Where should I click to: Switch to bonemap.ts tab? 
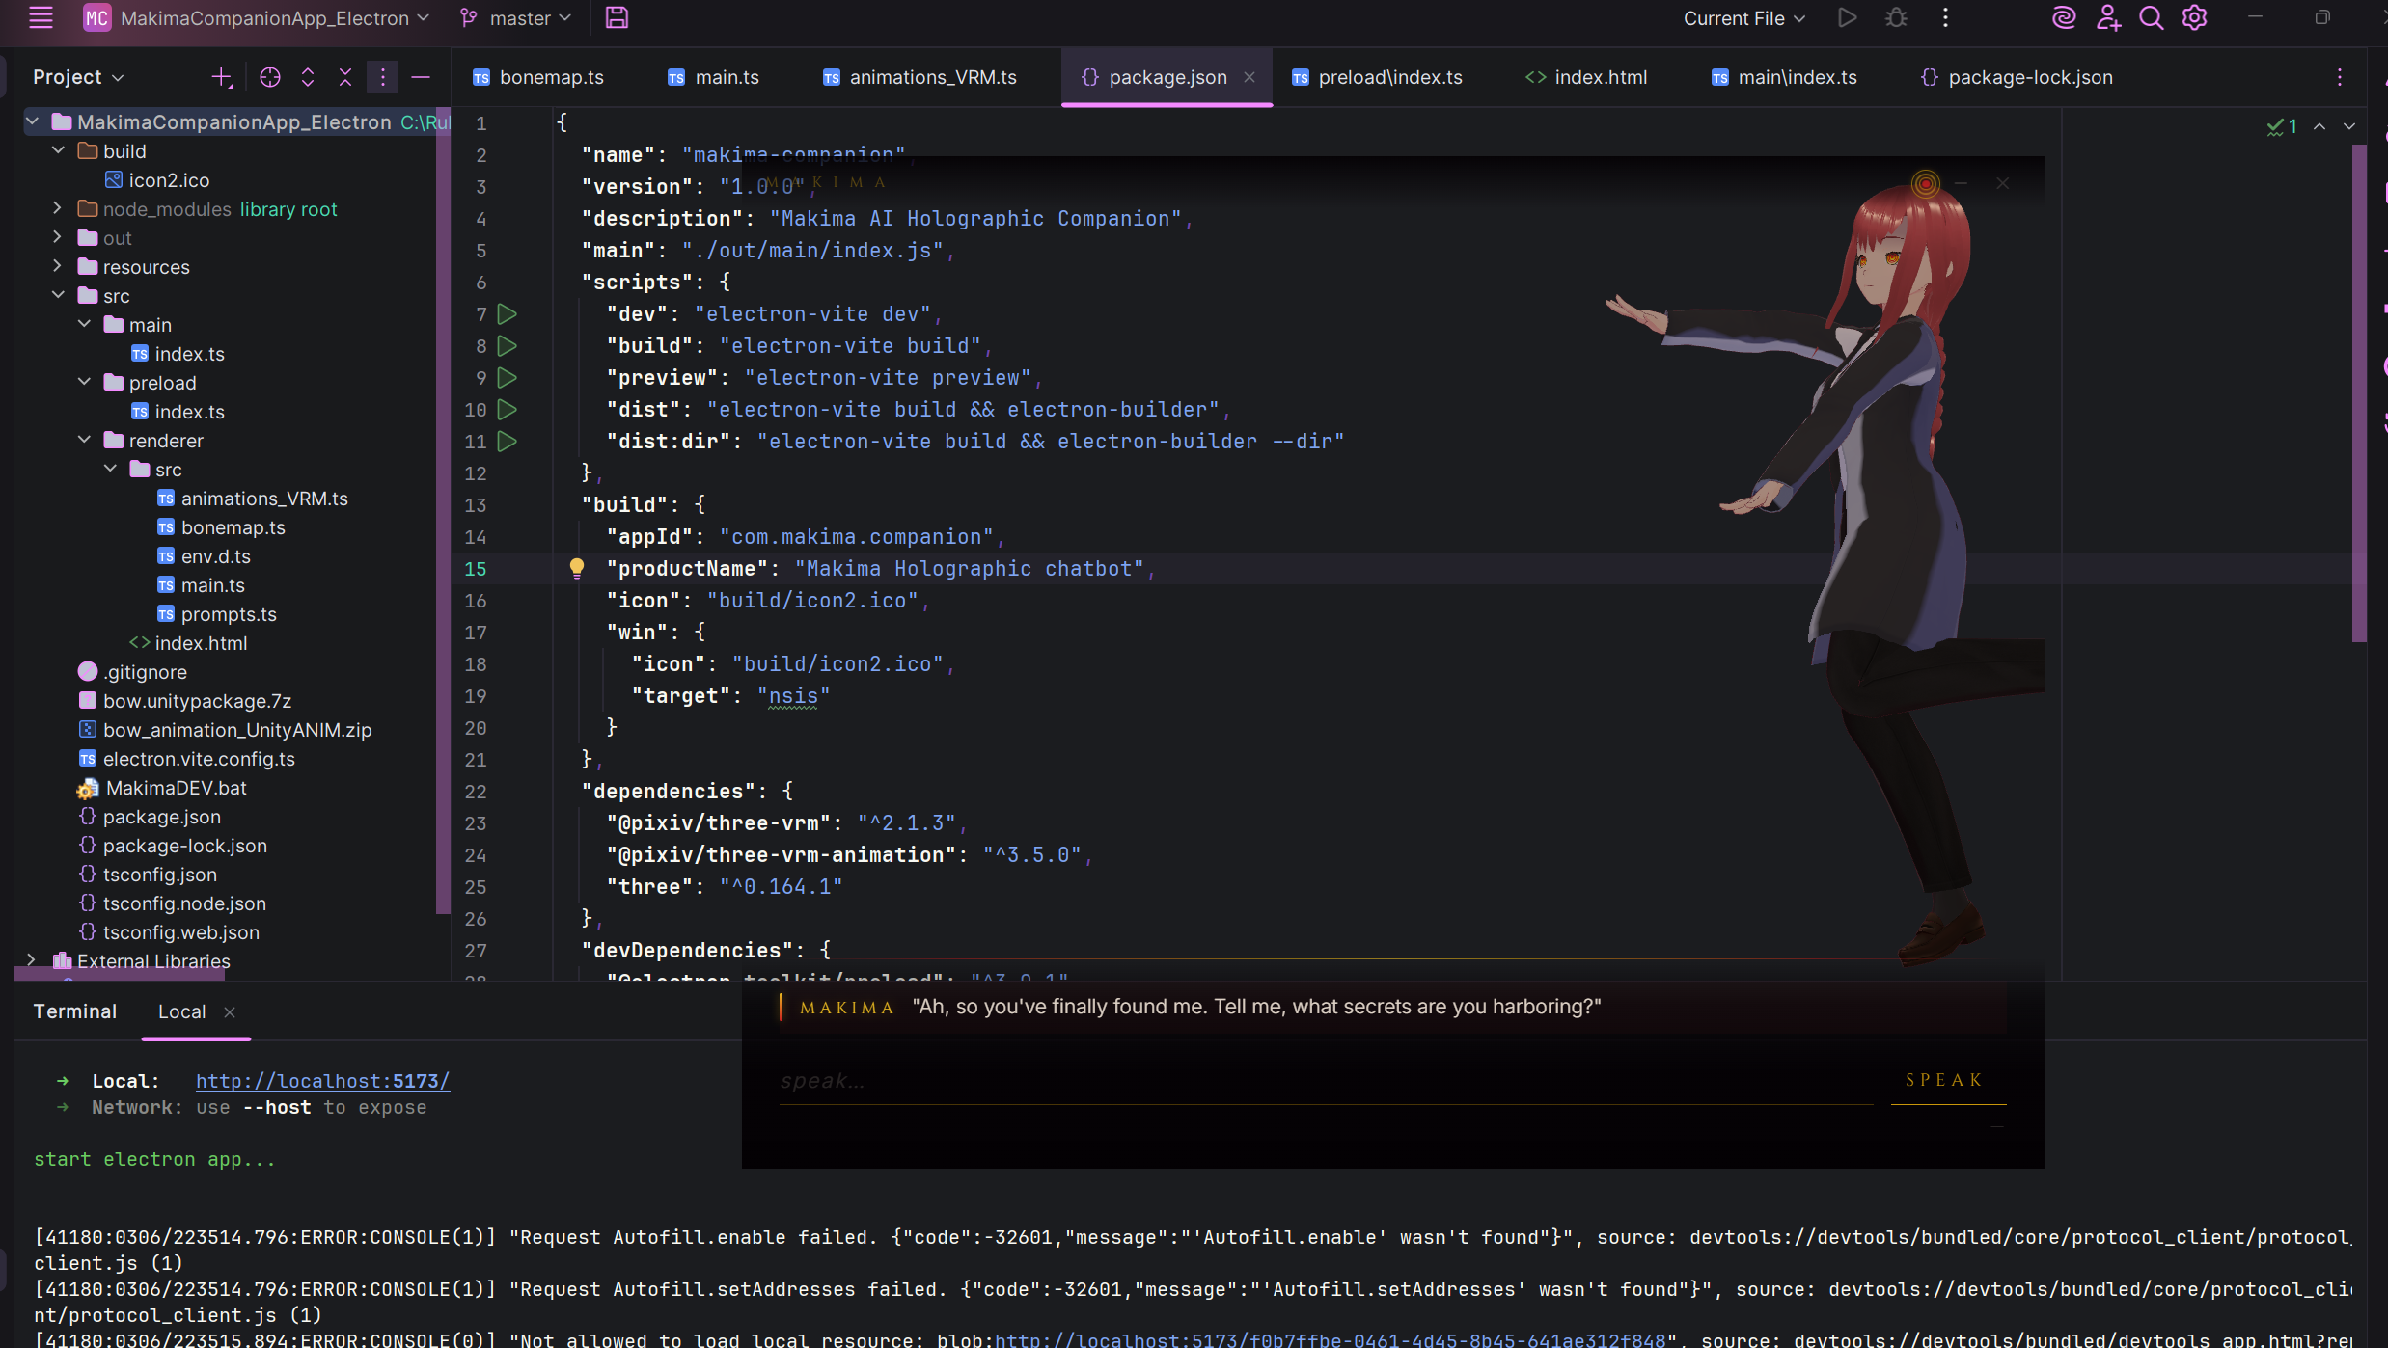(538, 77)
